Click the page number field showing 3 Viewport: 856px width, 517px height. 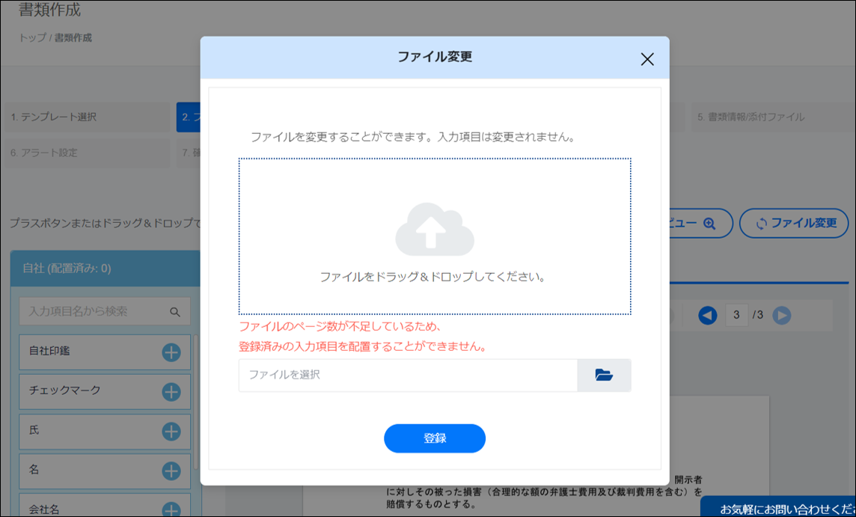click(736, 316)
